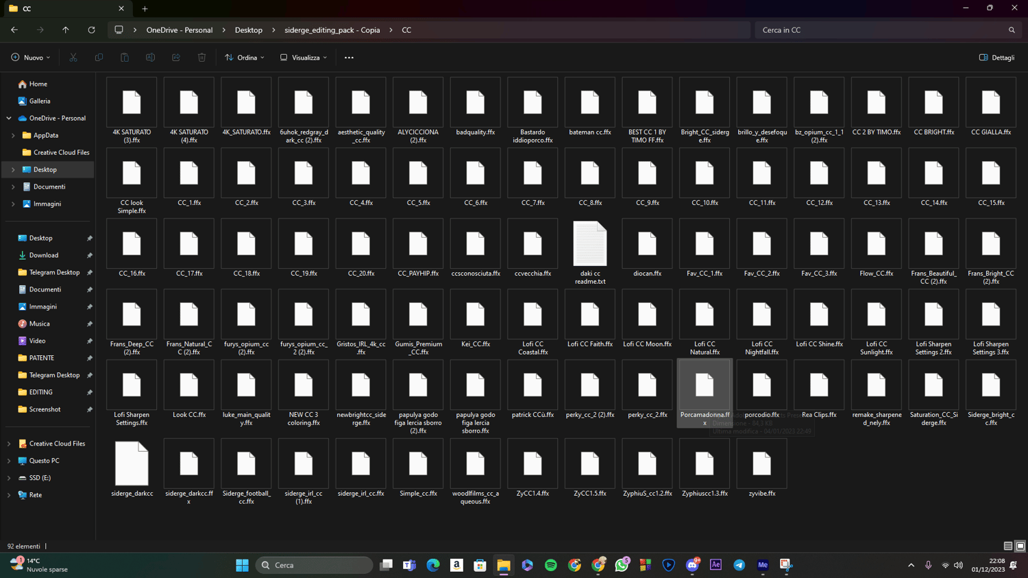Image resolution: width=1028 pixels, height=578 pixels.
Task: Click the Cut scissors icon
Action: click(73, 58)
